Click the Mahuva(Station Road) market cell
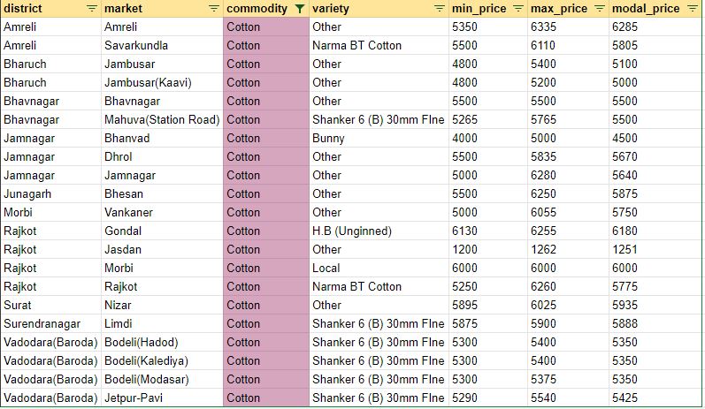Viewport: 705px width, 409px height. 161,119
